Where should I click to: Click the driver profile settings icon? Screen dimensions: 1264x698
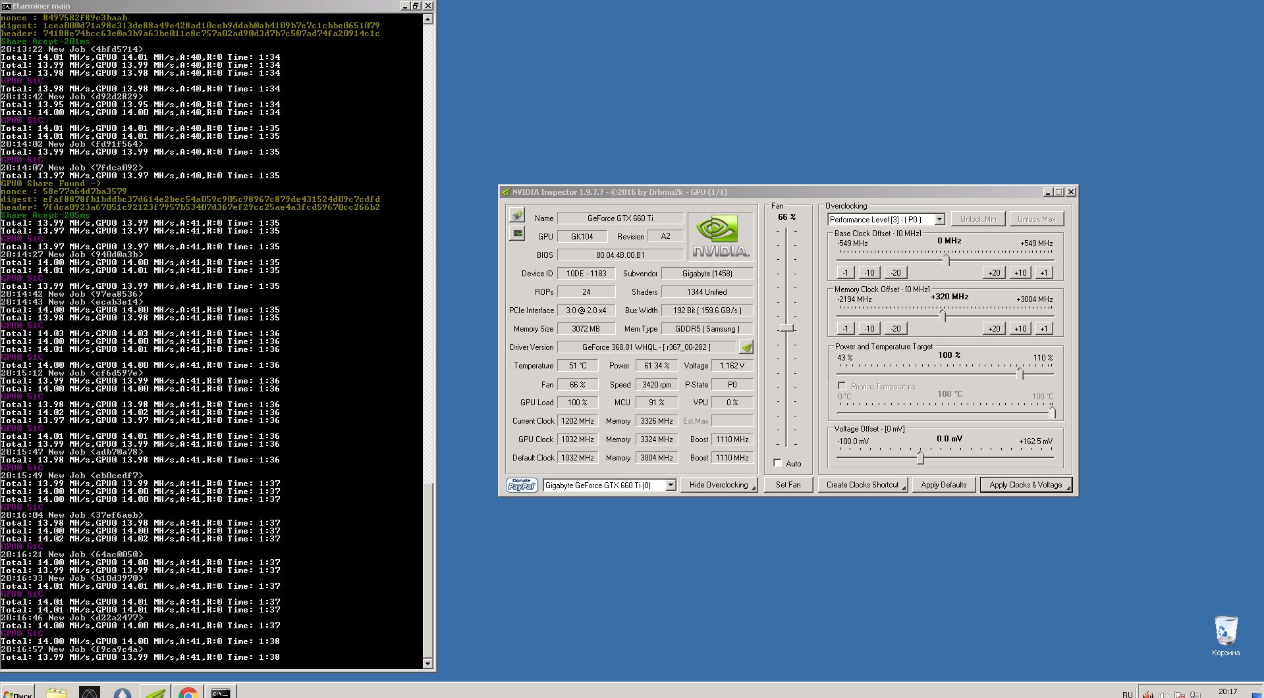pos(746,347)
